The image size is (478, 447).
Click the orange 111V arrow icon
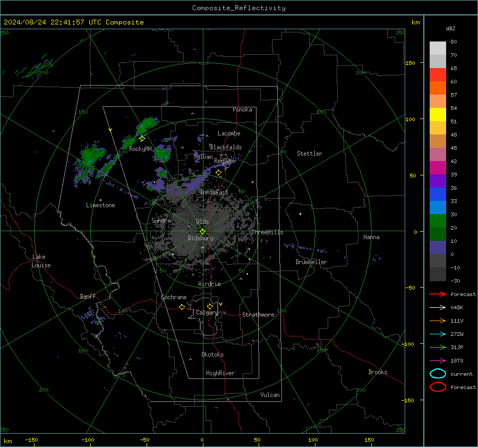[438, 321]
